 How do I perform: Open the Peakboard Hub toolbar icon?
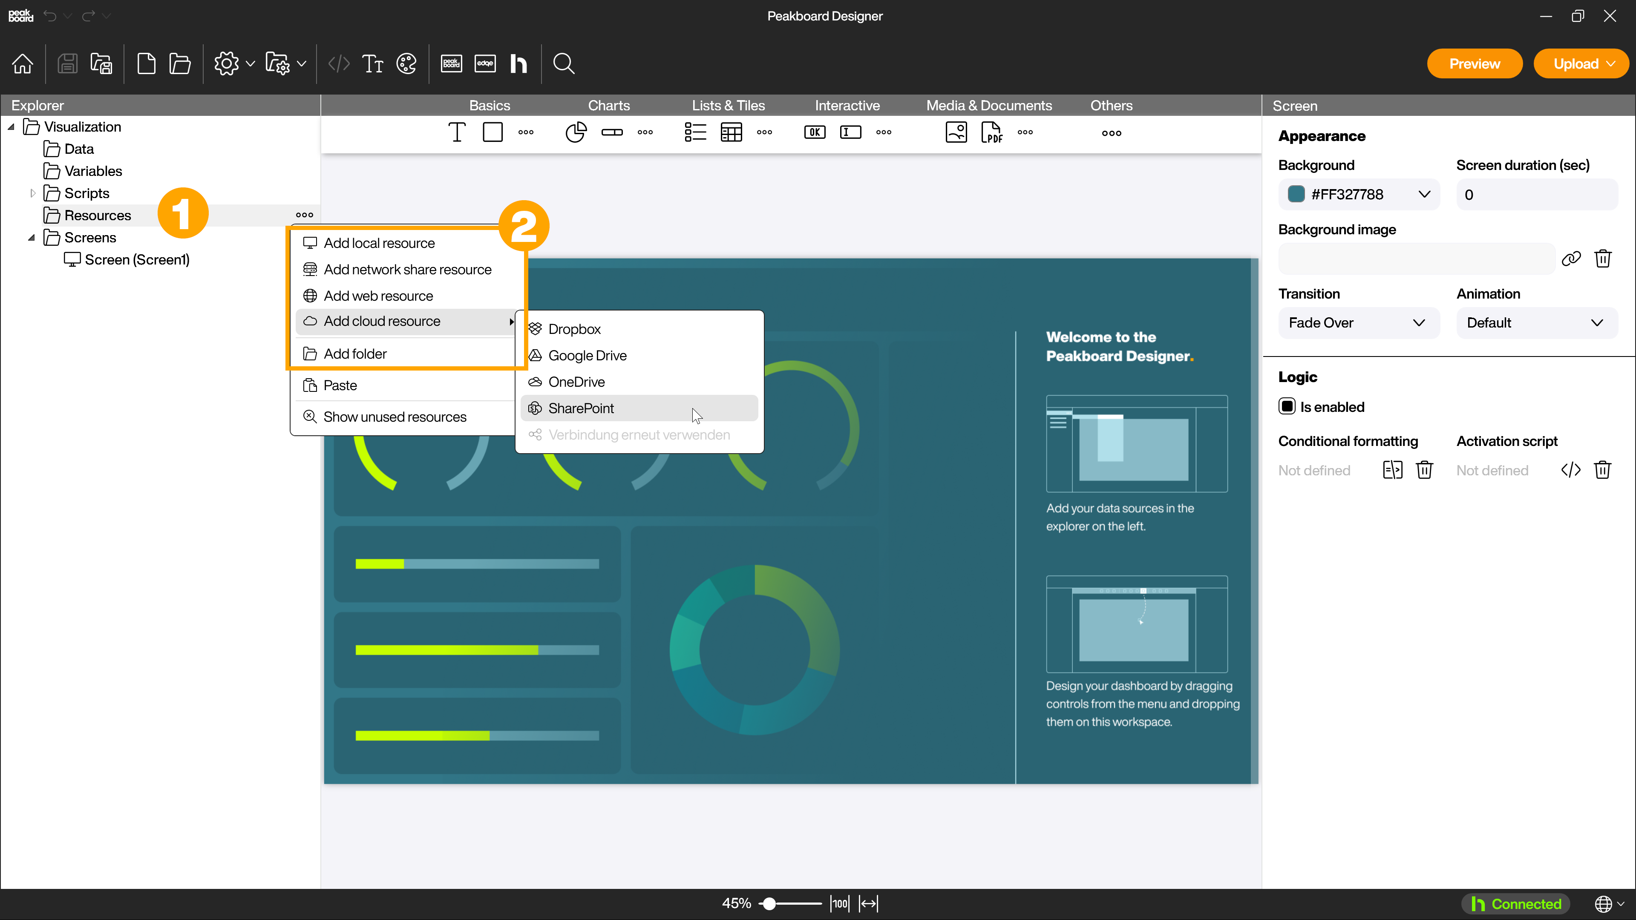pyautogui.click(x=519, y=63)
